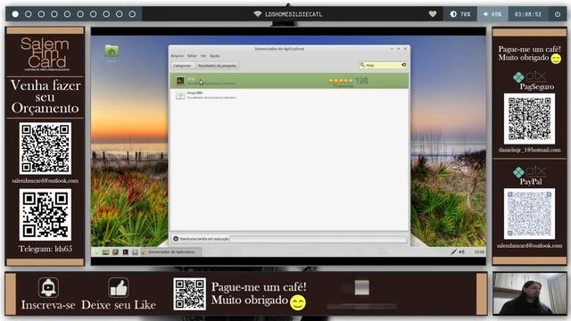
Task: Click inside the search input field
Action: 383,65
